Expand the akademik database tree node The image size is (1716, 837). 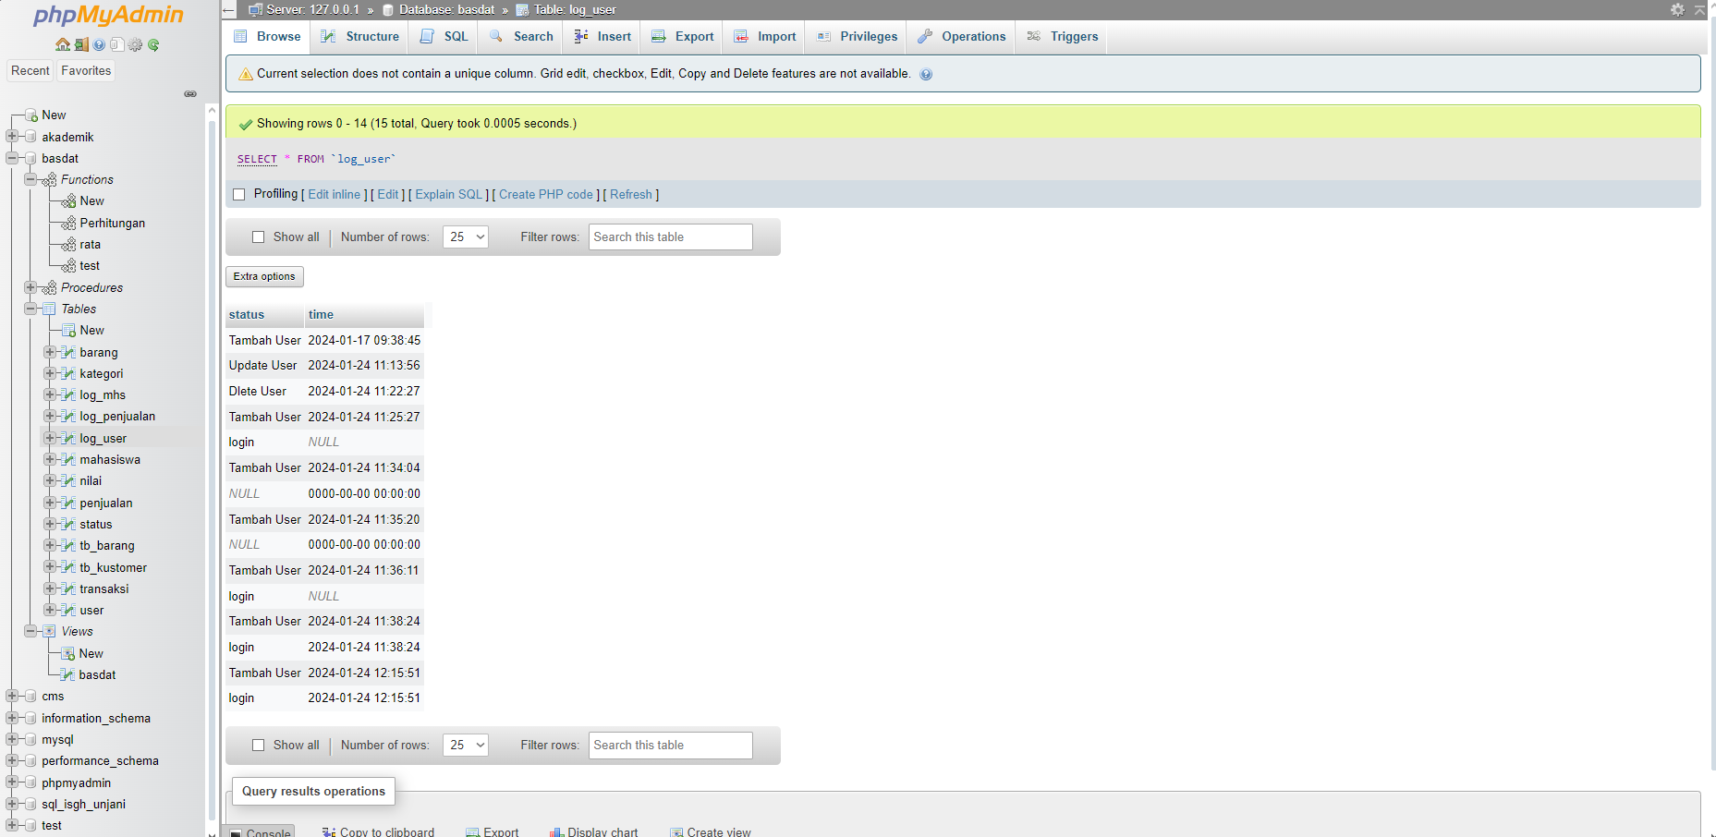(12, 137)
